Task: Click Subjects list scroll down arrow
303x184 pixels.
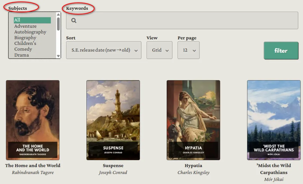Action: [x=58, y=56]
